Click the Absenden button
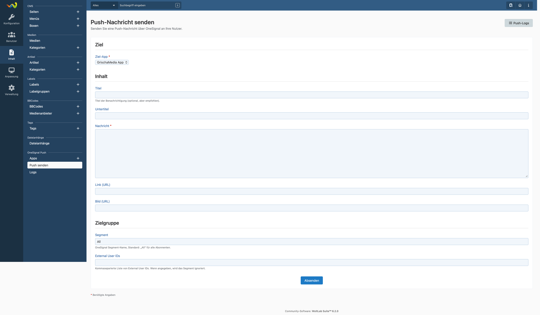540x315 pixels. click(x=311, y=280)
